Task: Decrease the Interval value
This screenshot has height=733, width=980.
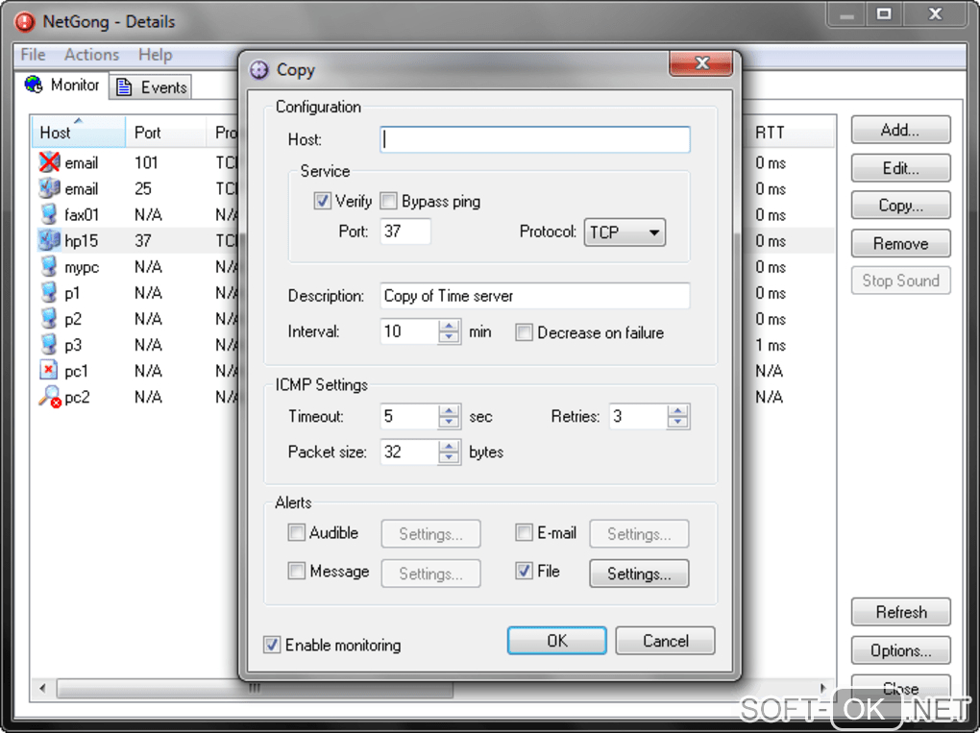Action: [x=449, y=337]
